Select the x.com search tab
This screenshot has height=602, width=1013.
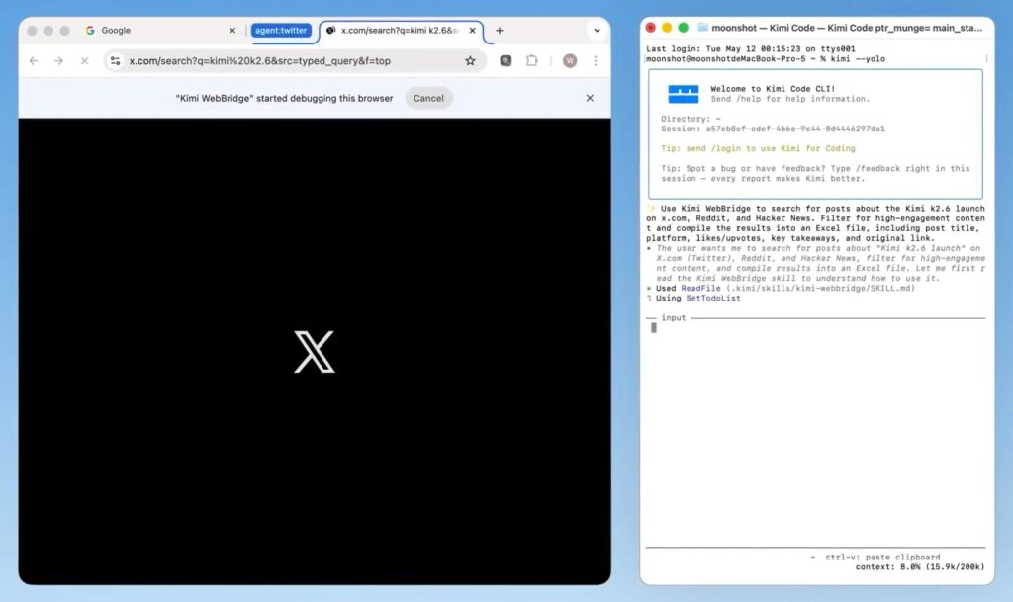[x=400, y=31]
